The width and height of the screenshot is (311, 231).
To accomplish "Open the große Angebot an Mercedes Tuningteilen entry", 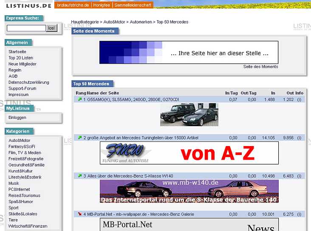I will pyautogui.click(x=143, y=138).
